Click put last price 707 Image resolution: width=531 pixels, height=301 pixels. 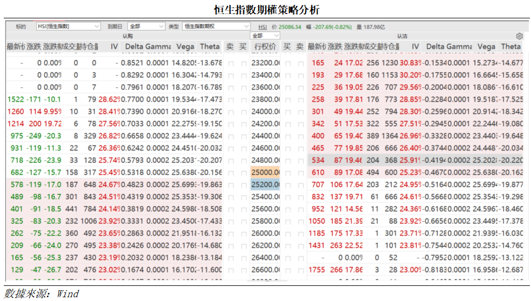pyautogui.click(x=318, y=184)
